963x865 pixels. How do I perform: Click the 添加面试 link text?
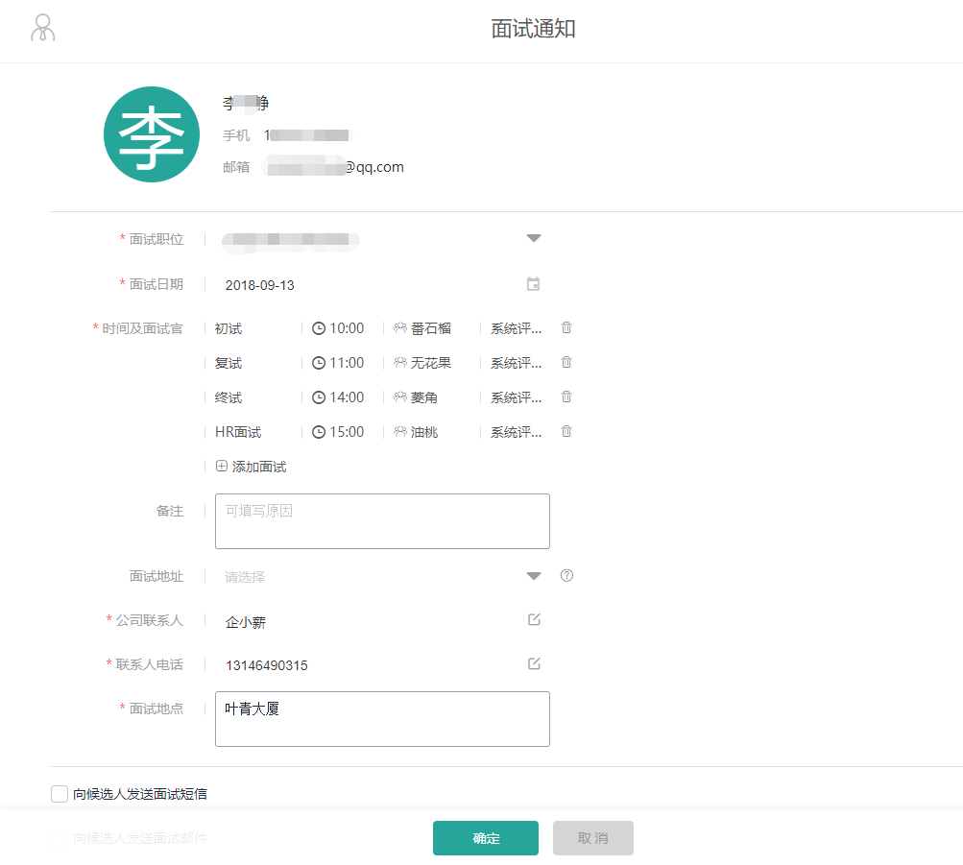(x=259, y=467)
